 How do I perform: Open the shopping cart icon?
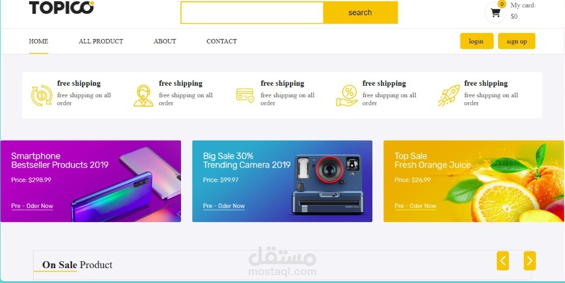(496, 13)
